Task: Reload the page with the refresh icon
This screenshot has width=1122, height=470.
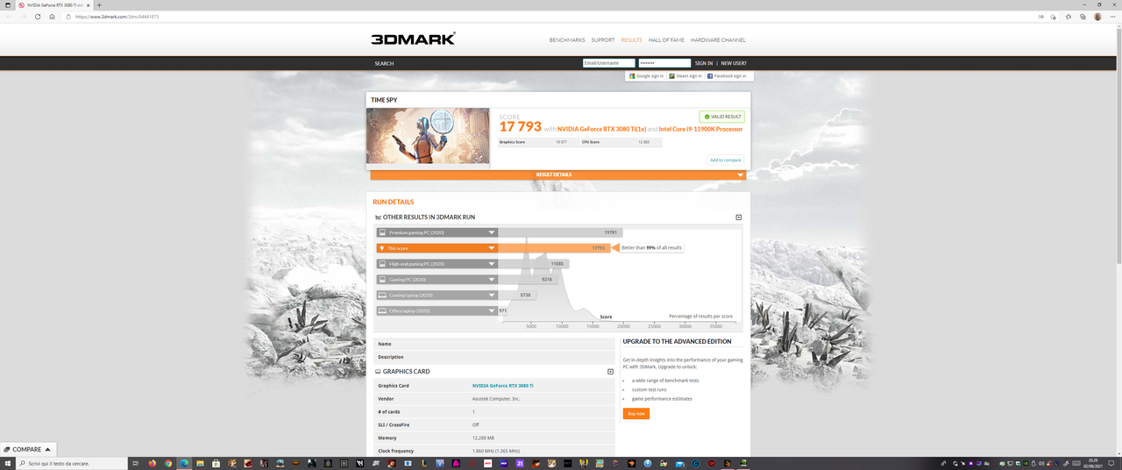Action: [38, 17]
